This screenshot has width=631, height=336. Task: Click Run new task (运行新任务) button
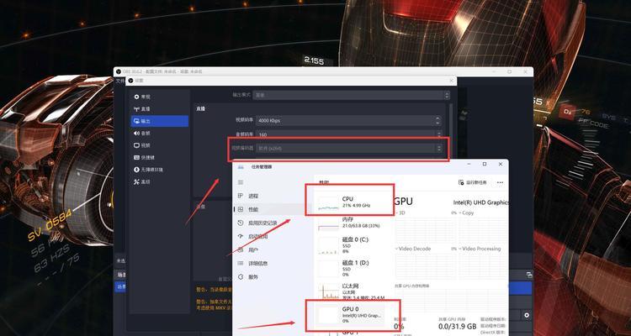[x=473, y=182]
